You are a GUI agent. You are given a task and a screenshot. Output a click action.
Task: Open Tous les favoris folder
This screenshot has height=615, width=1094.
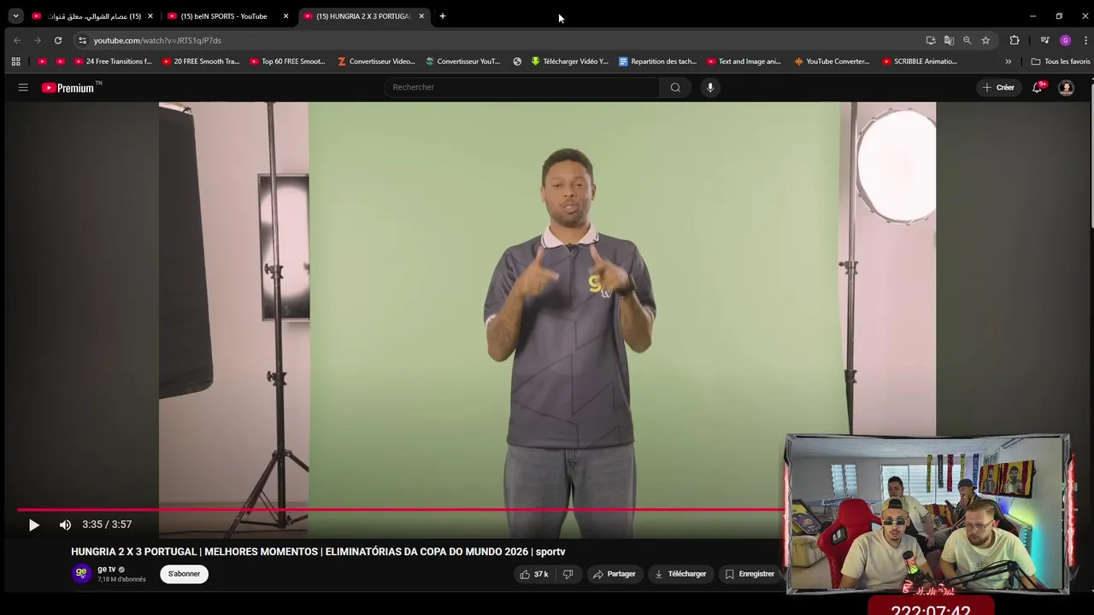tap(1061, 61)
